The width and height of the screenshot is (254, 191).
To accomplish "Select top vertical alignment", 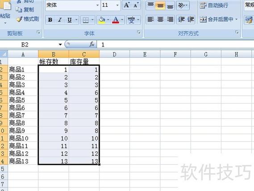I will [150, 5].
